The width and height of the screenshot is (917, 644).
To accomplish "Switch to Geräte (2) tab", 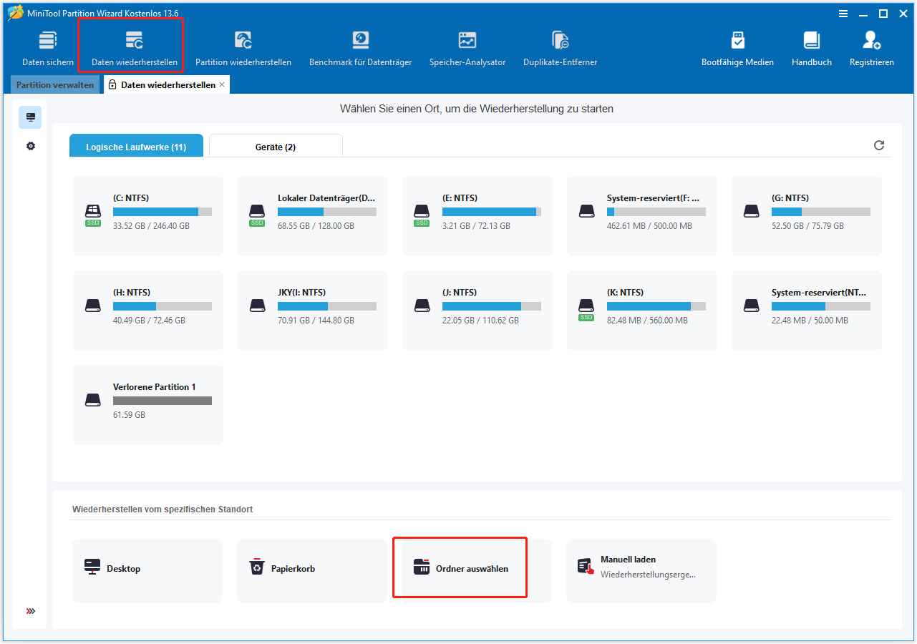I will coord(276,146).
